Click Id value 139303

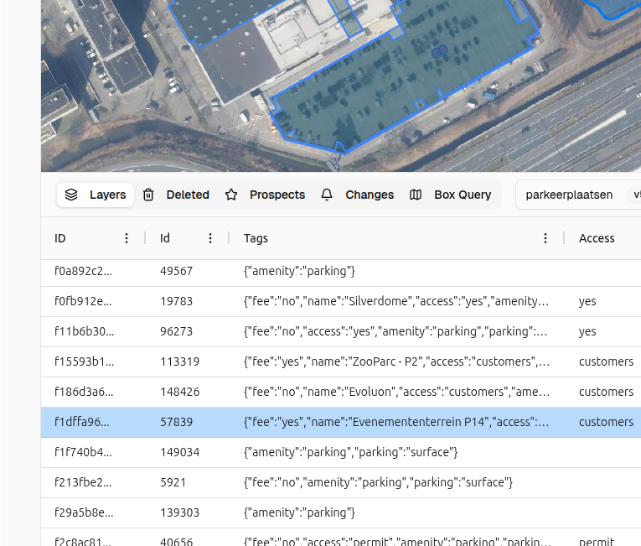coord(180,512)
